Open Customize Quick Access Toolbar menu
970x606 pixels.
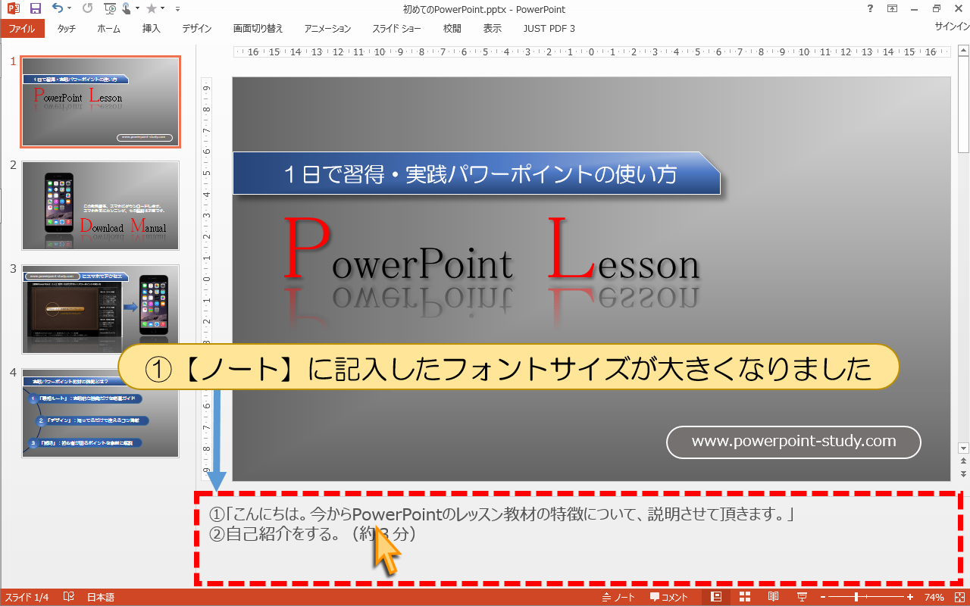[177, 9]
